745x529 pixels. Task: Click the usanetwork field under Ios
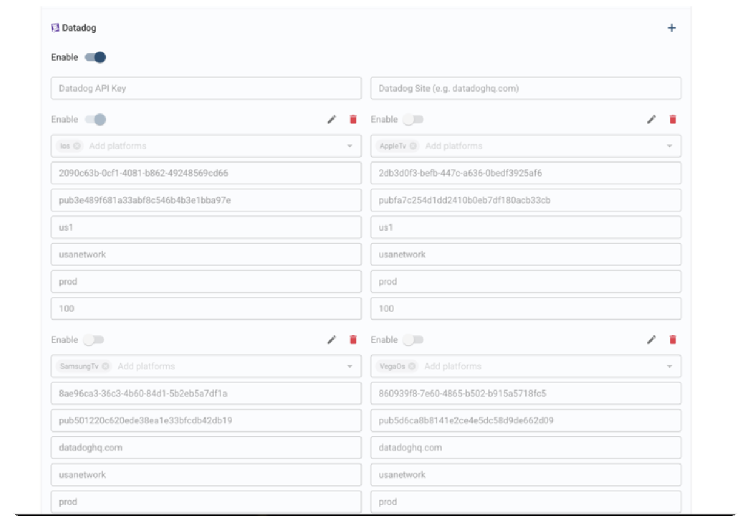click(206, 255)
